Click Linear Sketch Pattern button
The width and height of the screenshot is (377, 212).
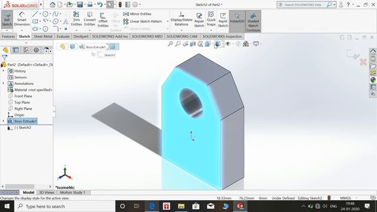click(x=143, y=21)
